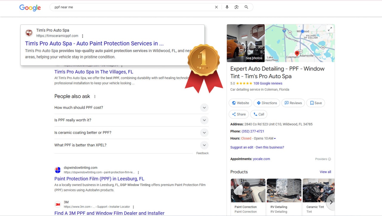382x216 pixels.
Task: Click Providers info icon
Action: click(329, 159)
